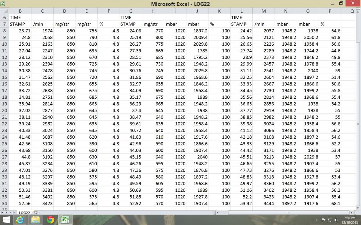
Task: Open Google Chrome from the taskbar
Action: (50, 220)
